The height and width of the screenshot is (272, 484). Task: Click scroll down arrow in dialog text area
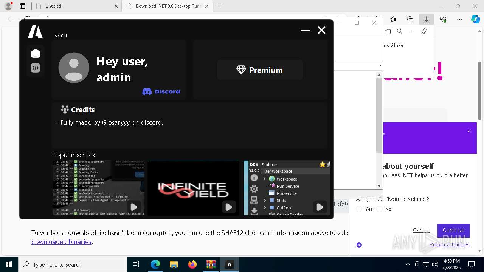tap(379, 185)
